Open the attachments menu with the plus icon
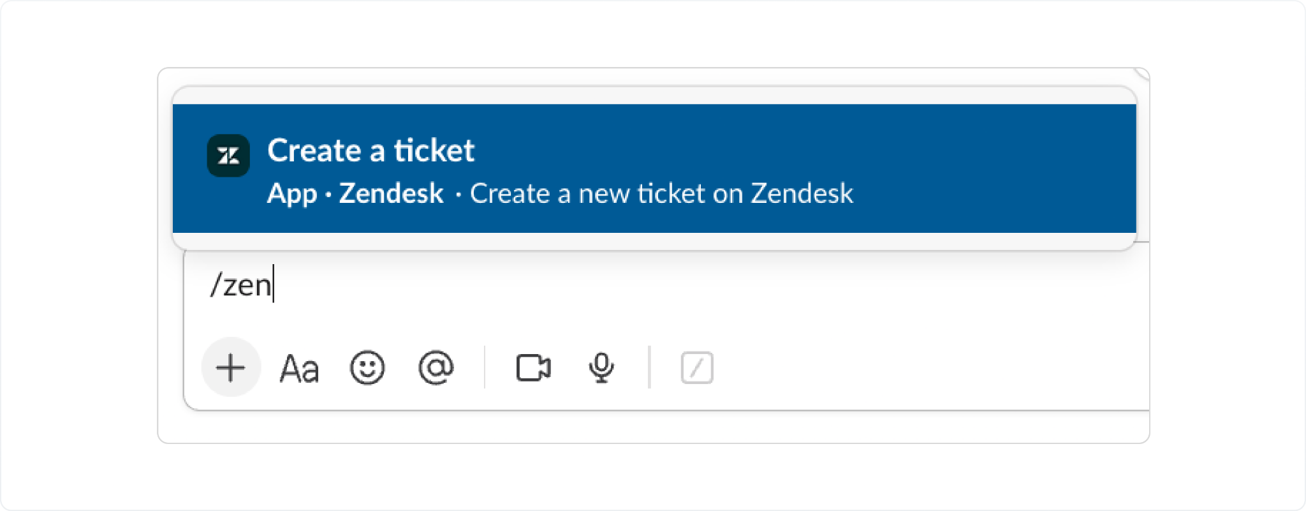Viewport: 1306px width, 511px height. pos(231,367)
